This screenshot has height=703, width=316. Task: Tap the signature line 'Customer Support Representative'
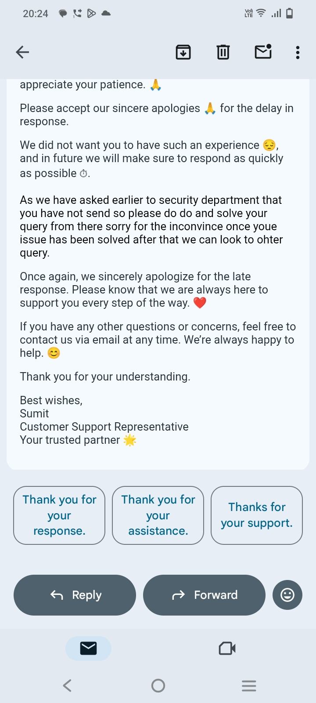coord(104,427)
